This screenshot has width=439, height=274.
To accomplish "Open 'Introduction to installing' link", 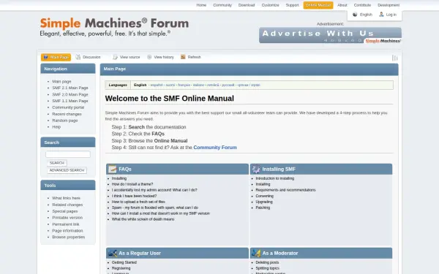I will coord(275,178).
